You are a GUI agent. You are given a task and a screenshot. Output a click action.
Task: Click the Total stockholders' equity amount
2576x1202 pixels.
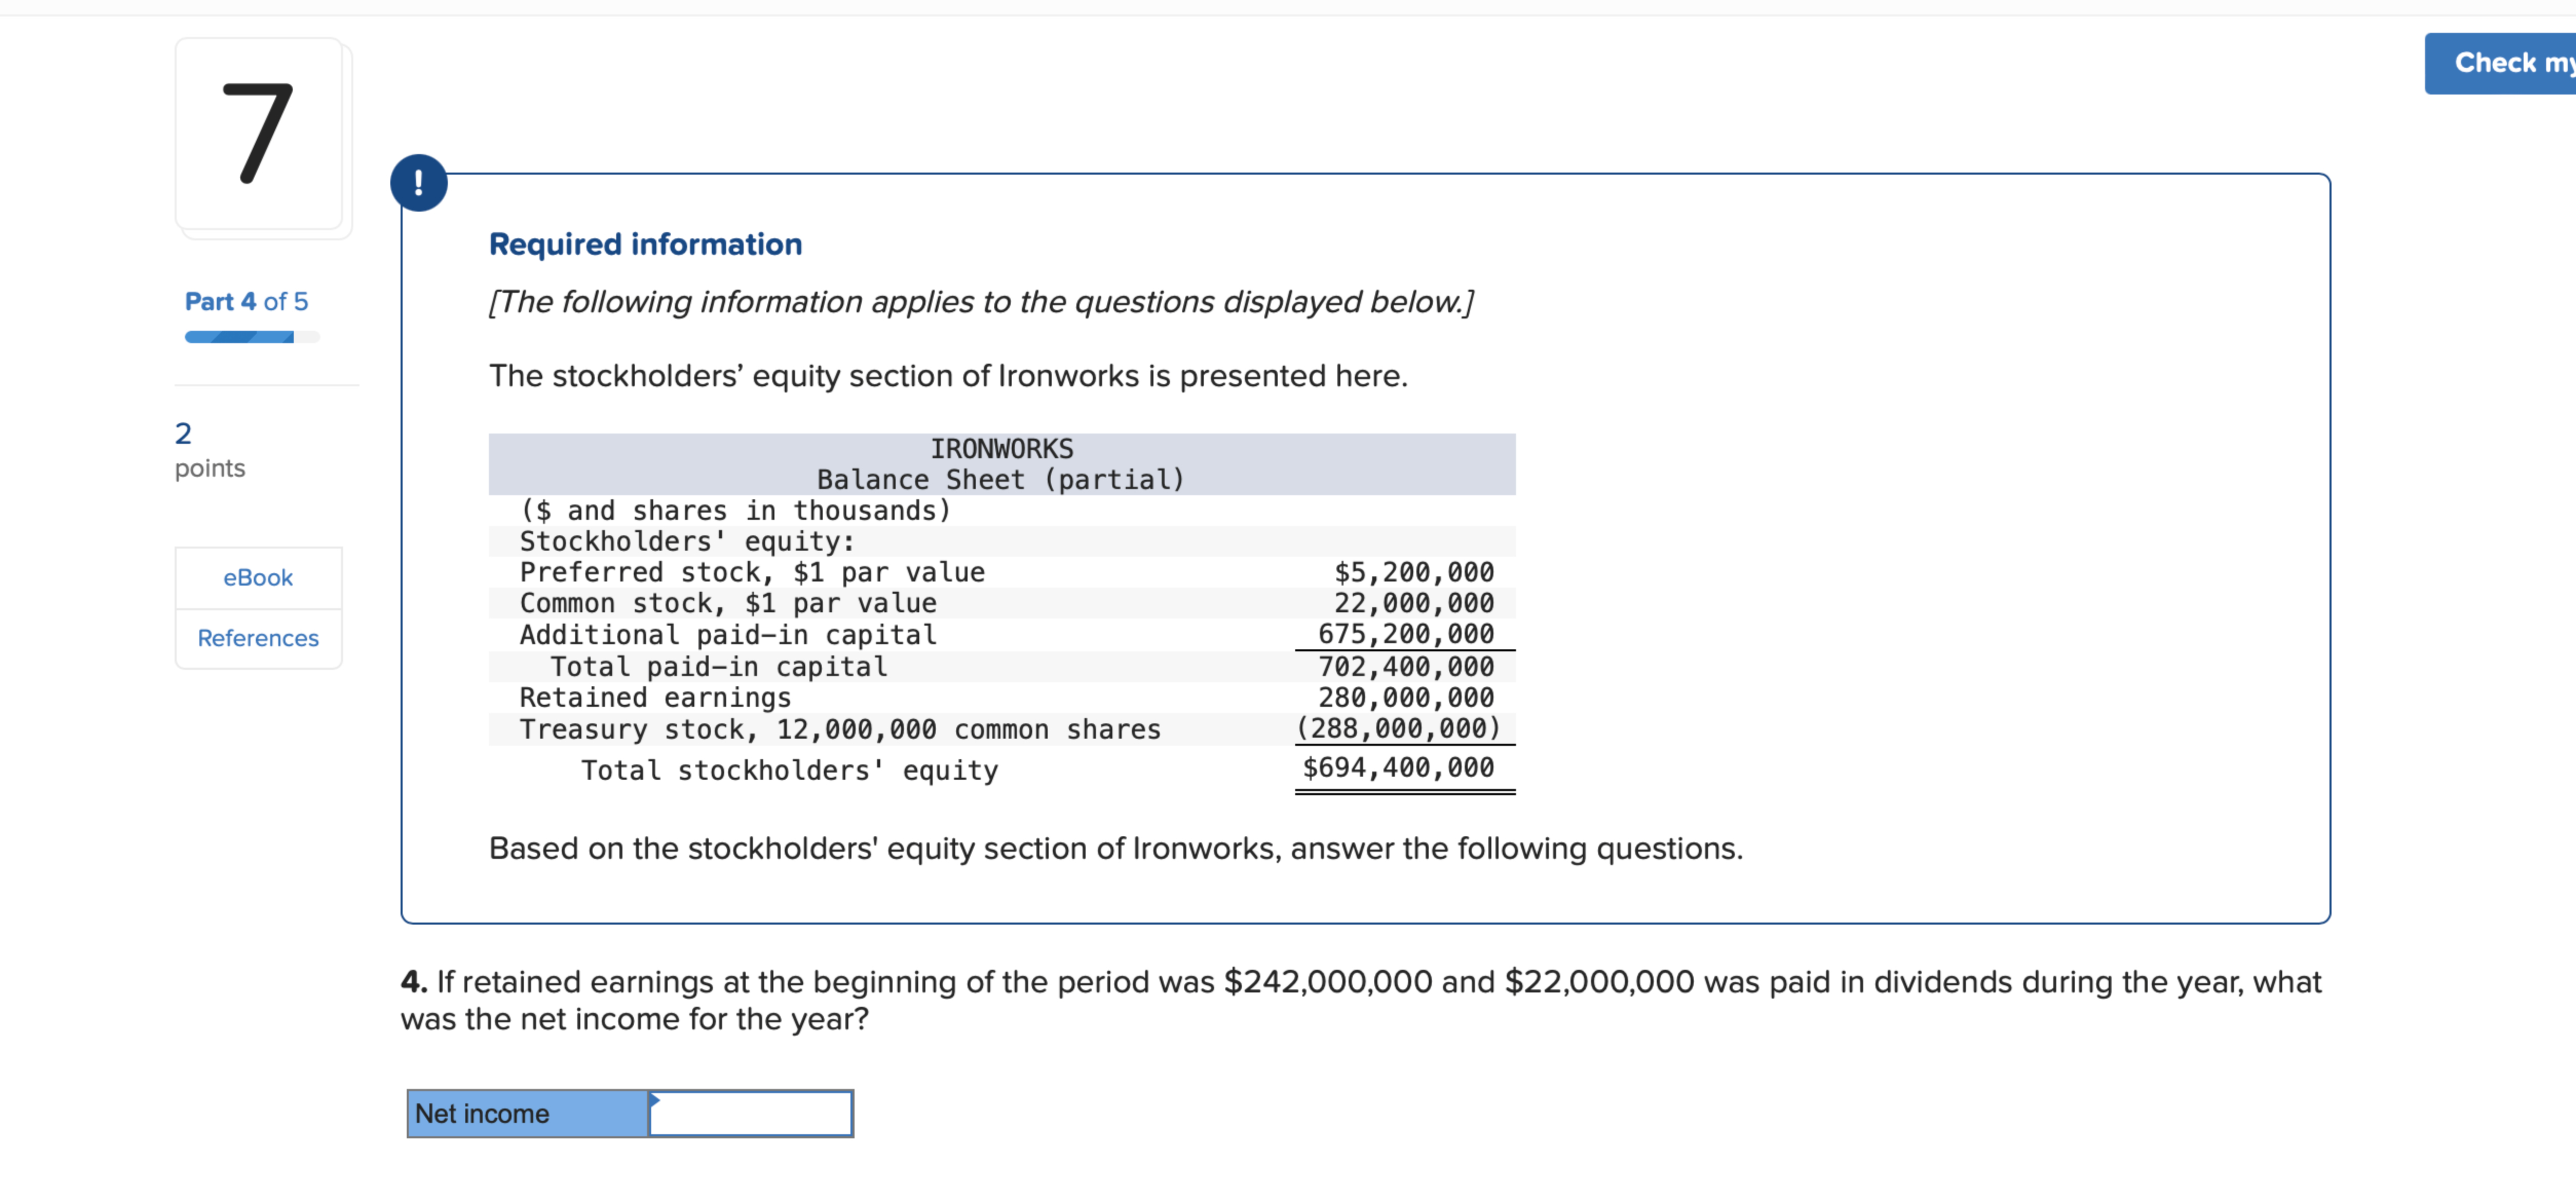[1397, 767]
